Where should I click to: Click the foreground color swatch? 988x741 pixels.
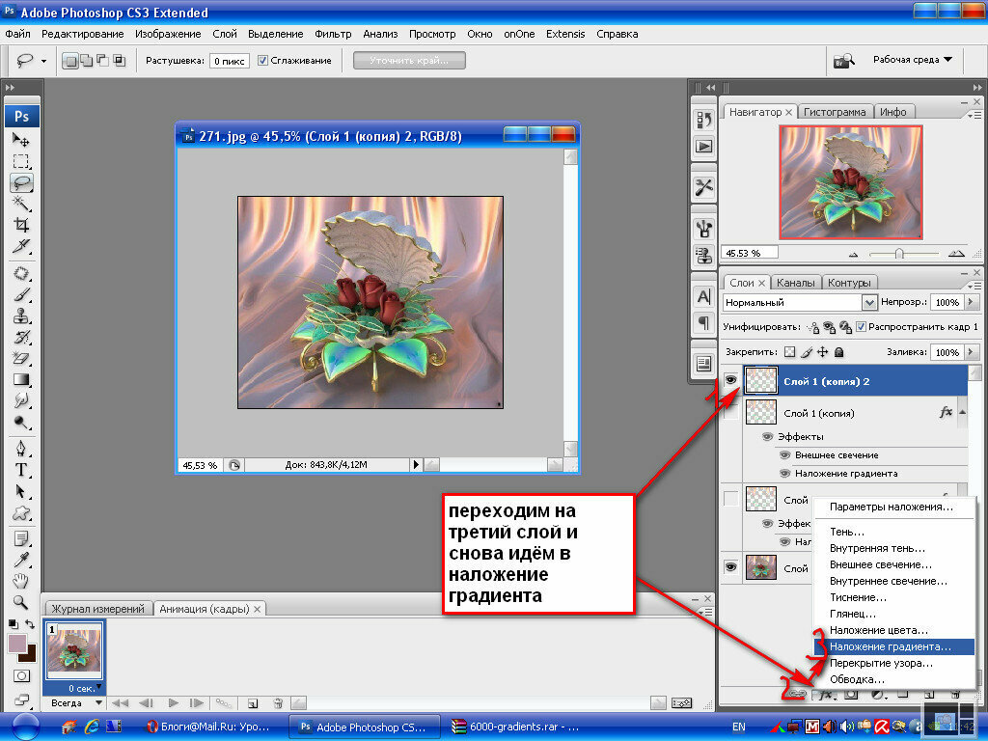(16, 644)
